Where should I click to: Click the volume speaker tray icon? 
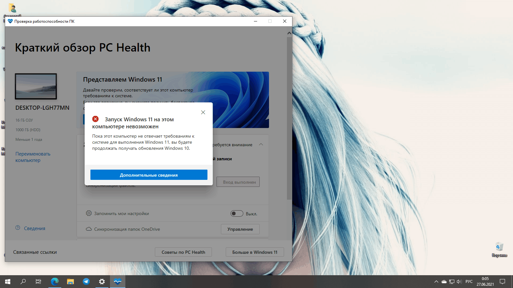459,282
